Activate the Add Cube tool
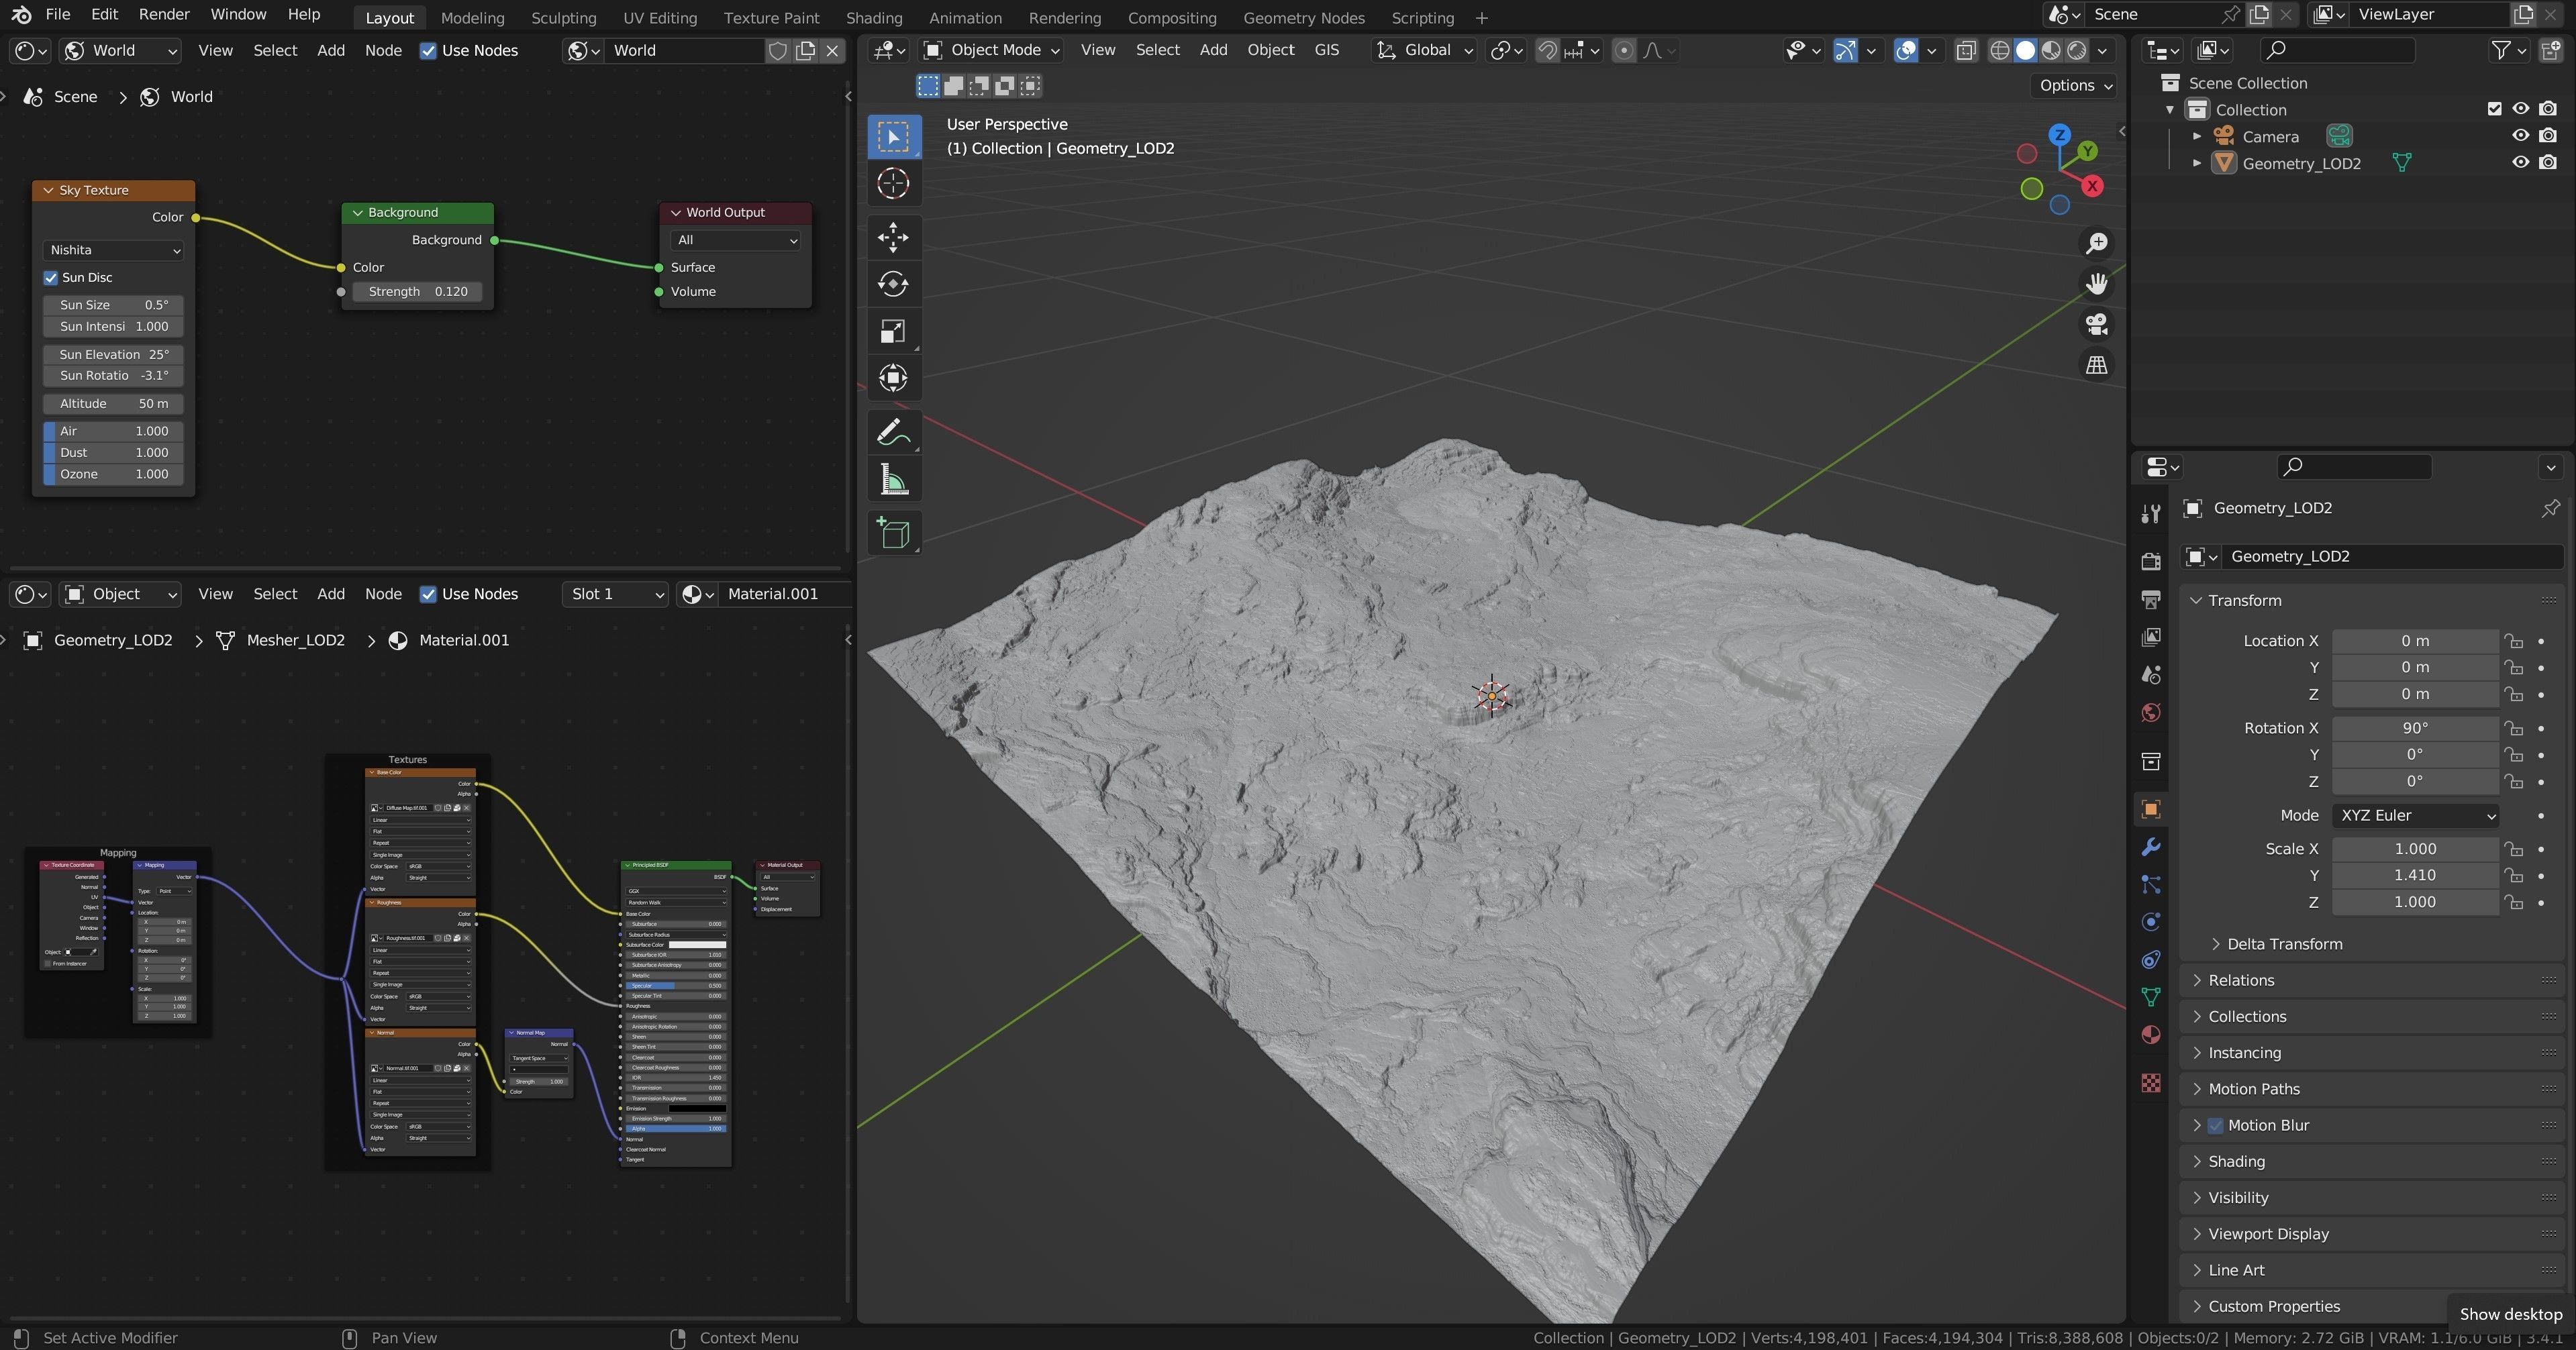Image resolution: width=2576 pixels, height=1350 pixels. (893, 533)
